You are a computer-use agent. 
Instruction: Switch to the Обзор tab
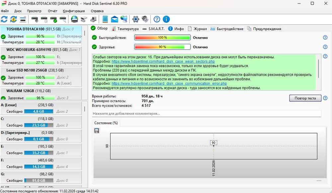coord(99,28)
